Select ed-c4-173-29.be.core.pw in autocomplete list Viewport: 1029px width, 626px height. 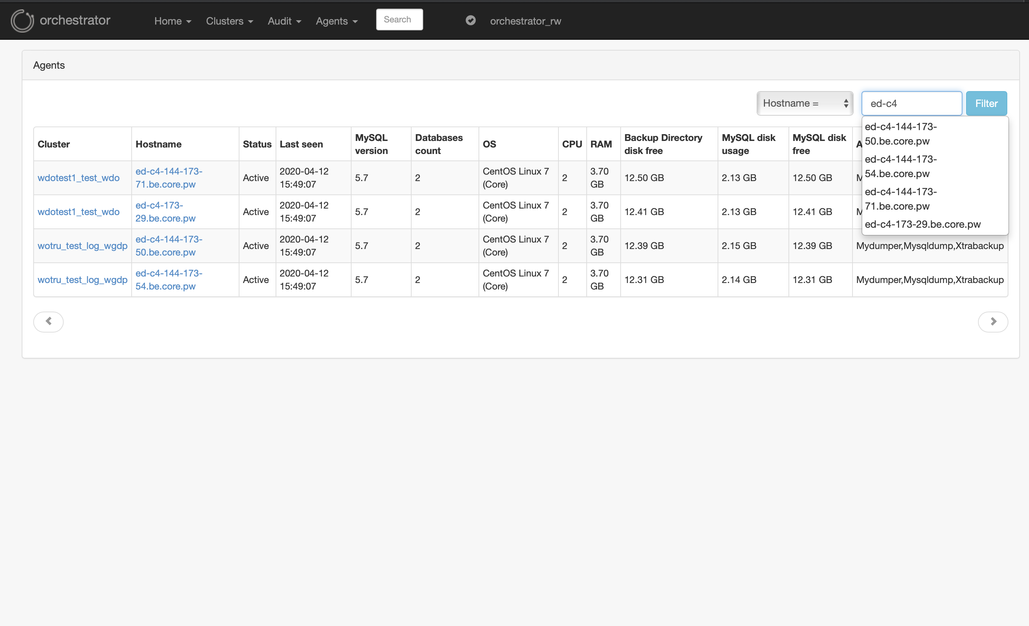click(922, 224)
